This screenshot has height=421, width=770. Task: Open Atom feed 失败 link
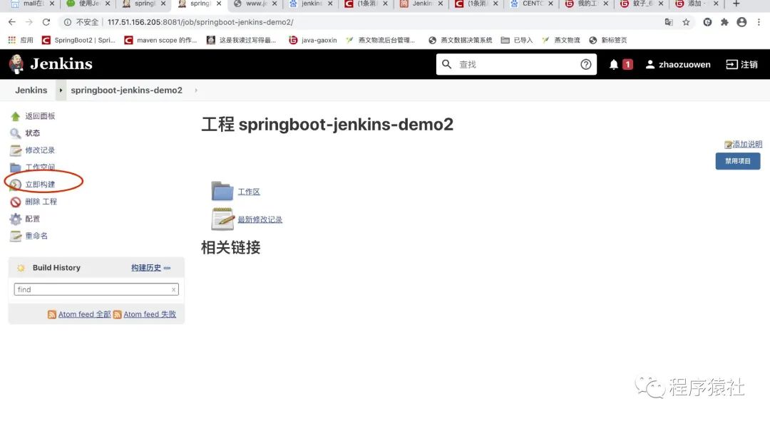coord(150,314)
